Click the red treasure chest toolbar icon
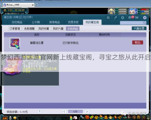This screenshot has width=151, height=120. click(87, 117)
